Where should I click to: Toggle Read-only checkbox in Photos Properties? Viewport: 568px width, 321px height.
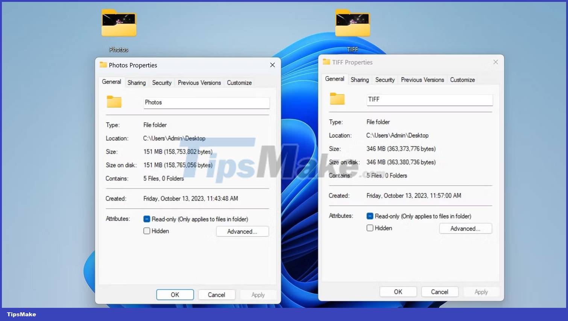147,219
